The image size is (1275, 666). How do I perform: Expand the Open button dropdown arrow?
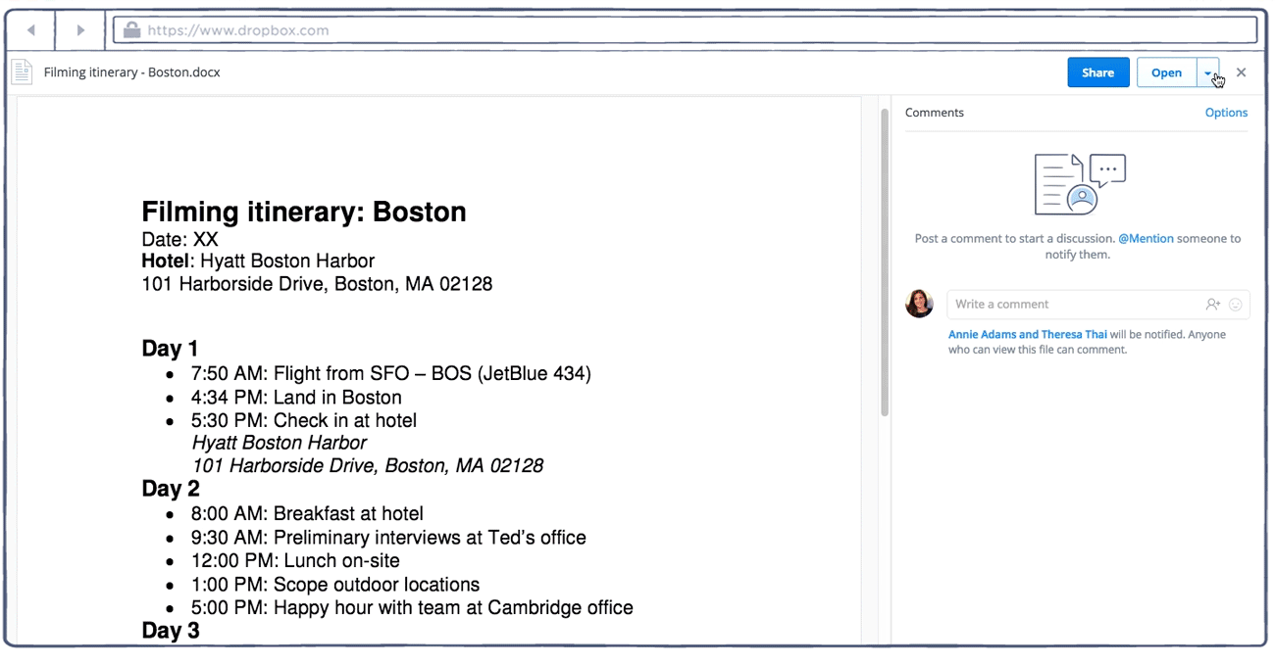pos(1208,72)
